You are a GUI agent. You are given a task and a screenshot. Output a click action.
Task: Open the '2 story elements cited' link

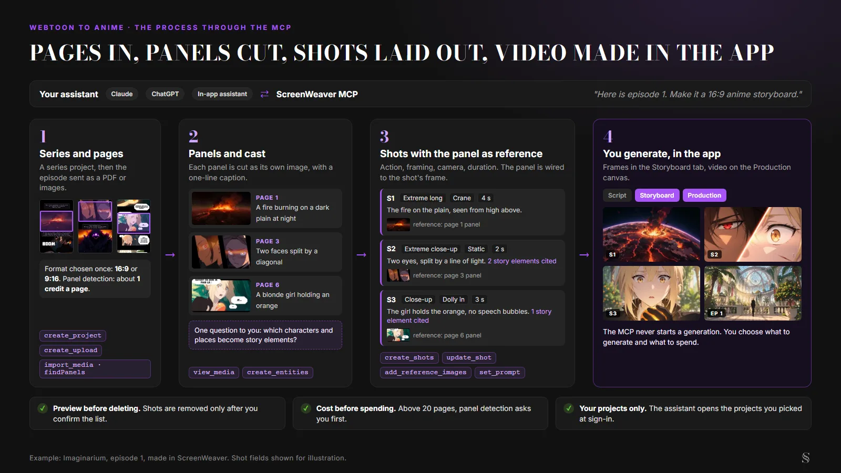click(x=522, y=261)
